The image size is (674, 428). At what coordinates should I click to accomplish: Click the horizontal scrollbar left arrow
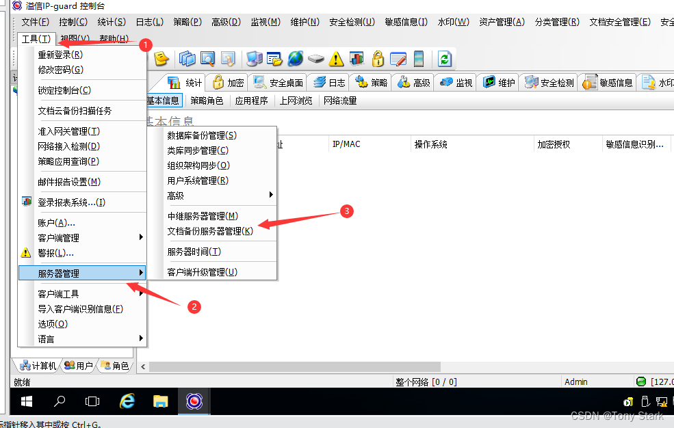coord(142,367)
